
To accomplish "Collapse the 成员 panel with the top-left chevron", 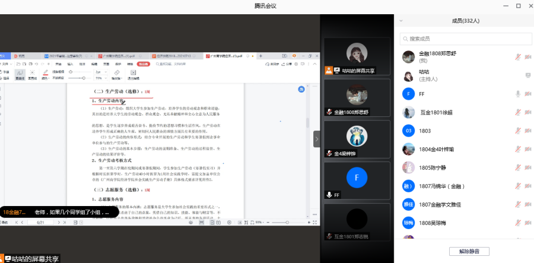I will click(401, 20).
